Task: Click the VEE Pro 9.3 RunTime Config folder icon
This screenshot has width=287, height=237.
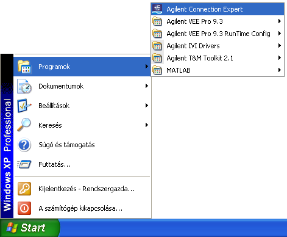Action: [157, 34]
